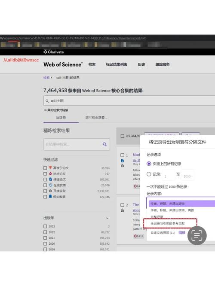
Task: Click the 586,091 count for 综述论文
Action: click(x=104, y=180)
